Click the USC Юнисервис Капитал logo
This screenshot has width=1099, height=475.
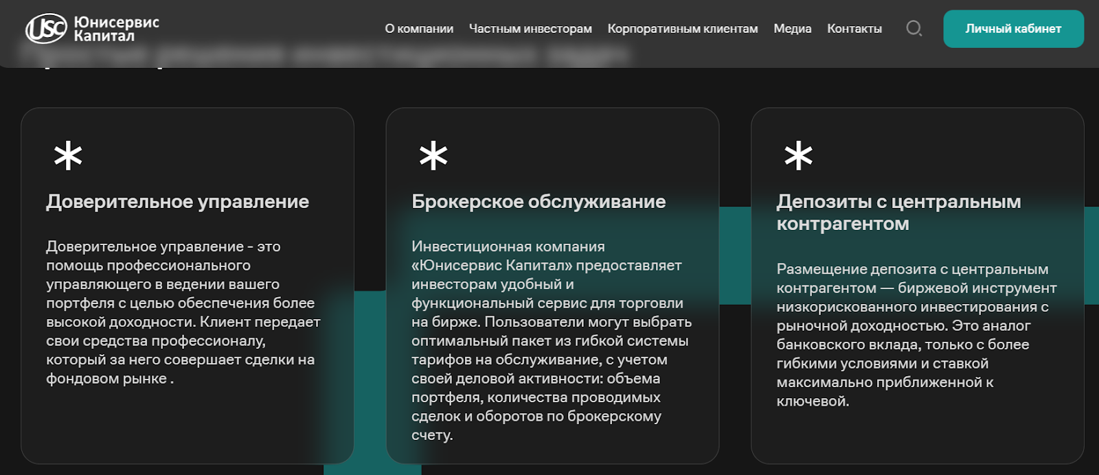click(x=93, y=29)
